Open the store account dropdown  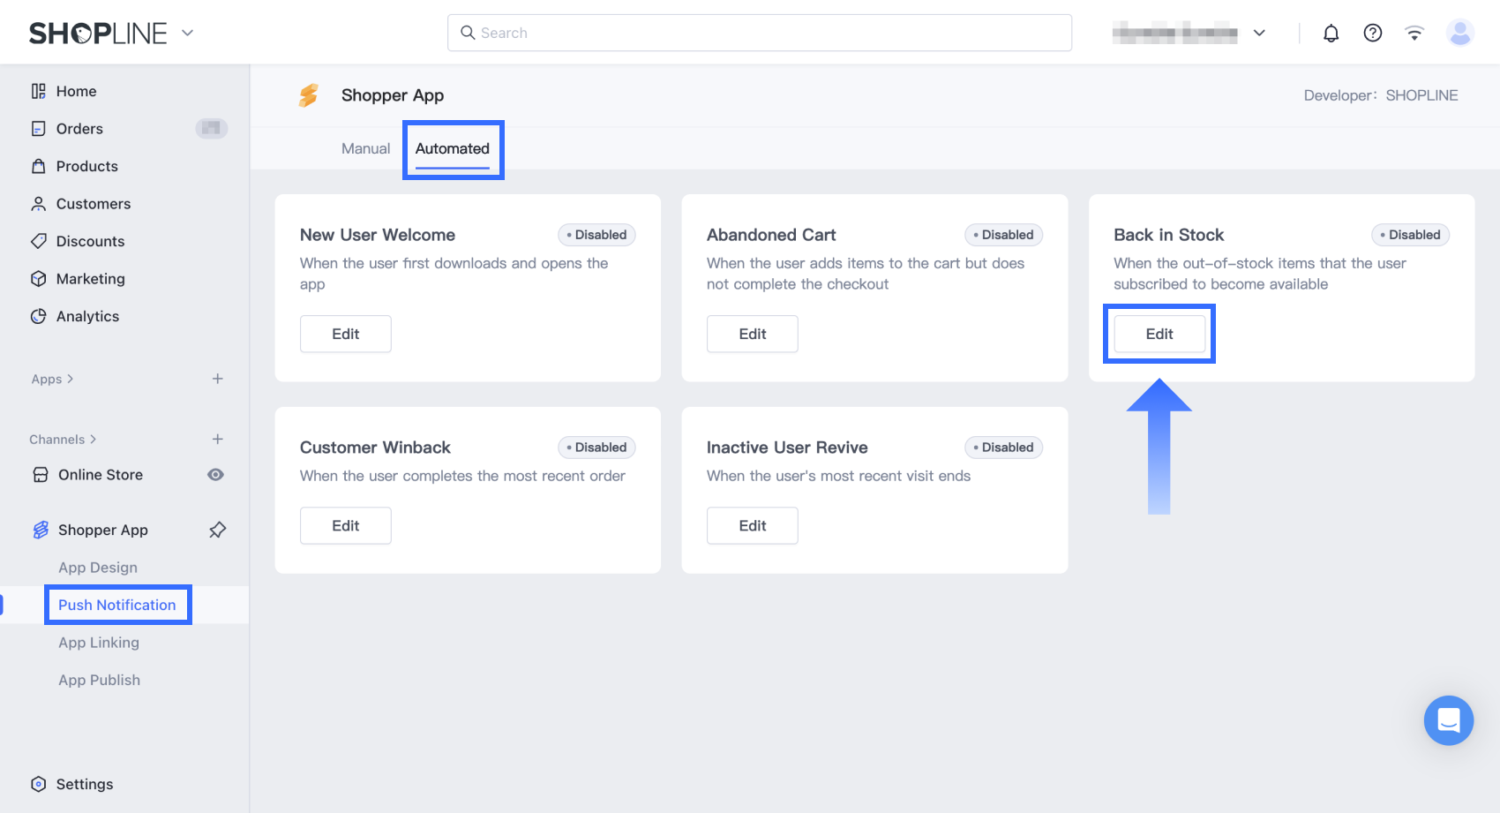[x=1260, y=33]
